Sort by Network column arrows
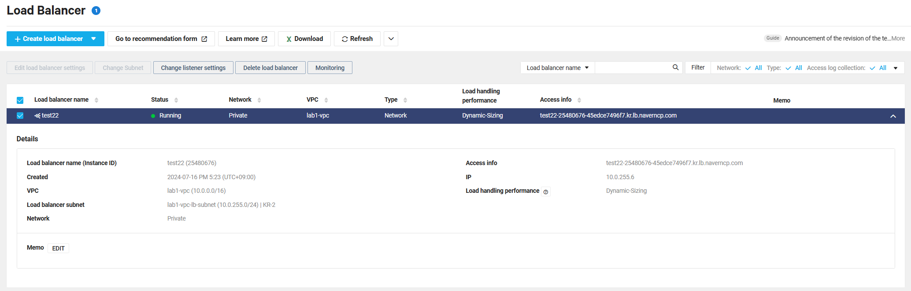The image size is (911, 291). pyautogui.click(x=259, y=100)
